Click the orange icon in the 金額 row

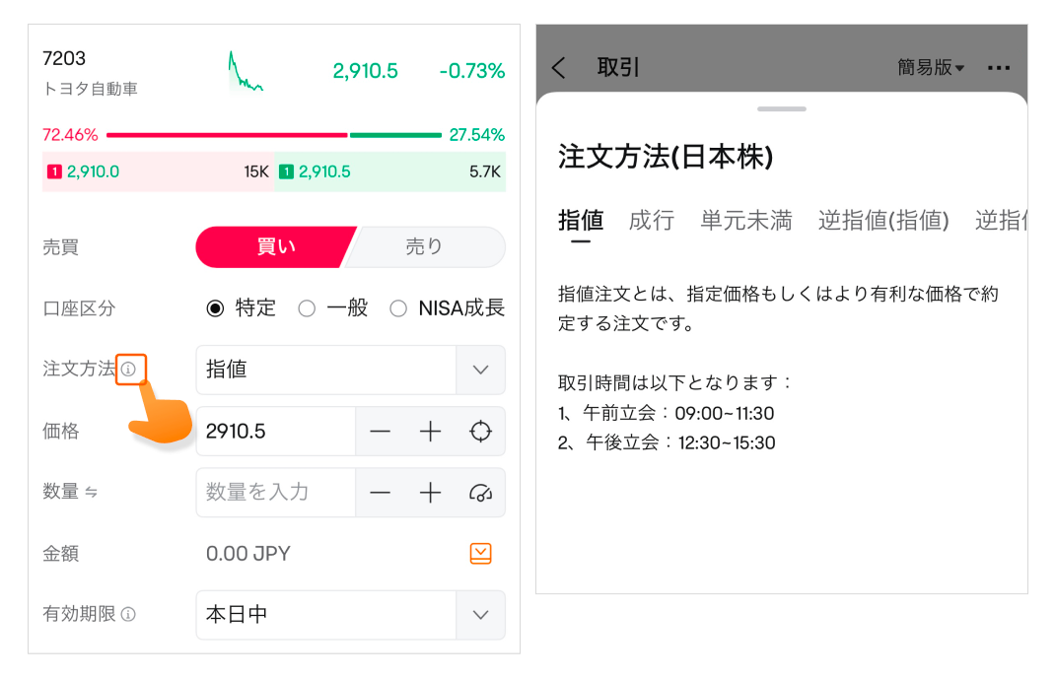480,554
